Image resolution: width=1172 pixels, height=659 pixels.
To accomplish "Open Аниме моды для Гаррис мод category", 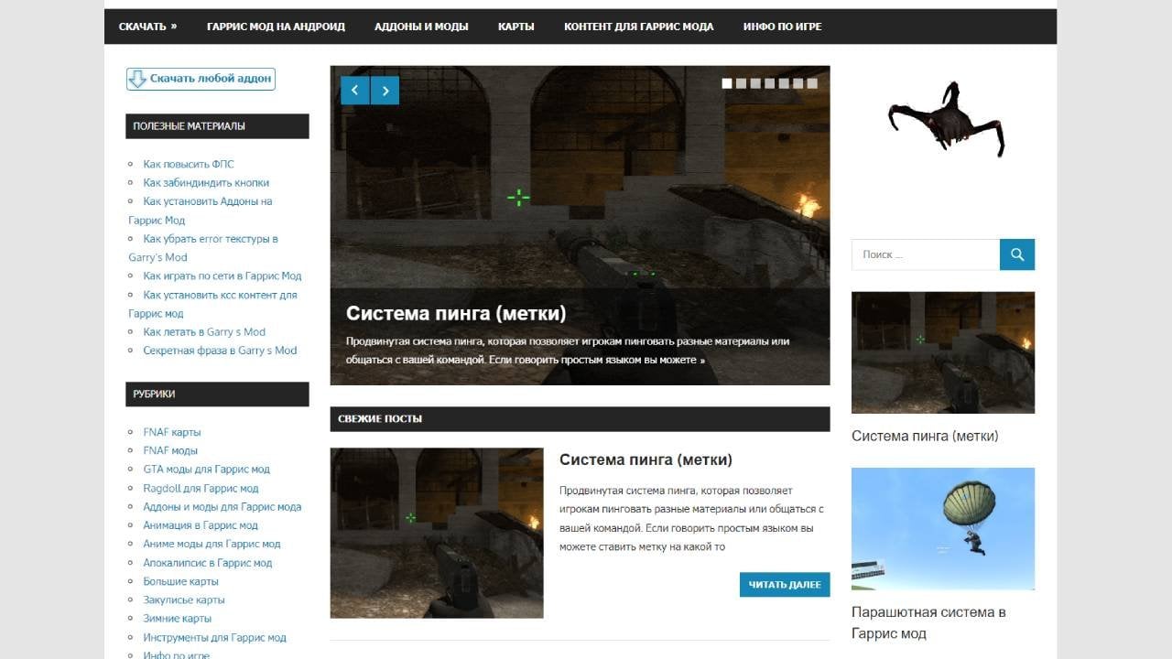I will (212, 544).
